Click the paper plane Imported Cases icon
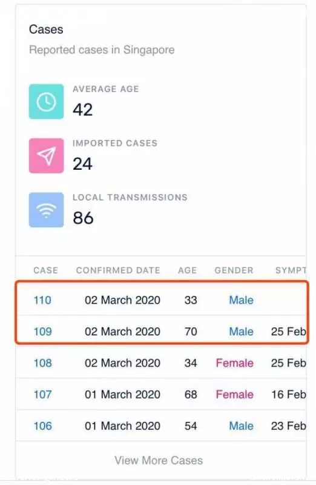316x485 pixels. tap(47, 156)
